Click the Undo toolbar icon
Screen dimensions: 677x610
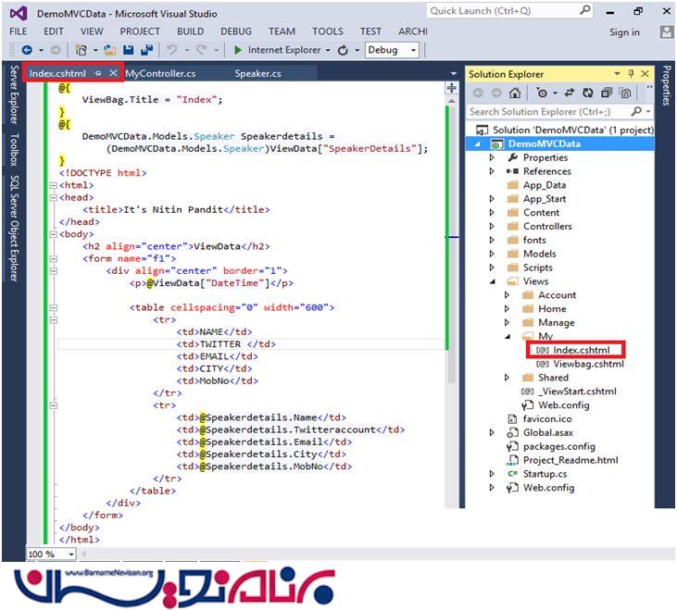(x=174, y=50)
